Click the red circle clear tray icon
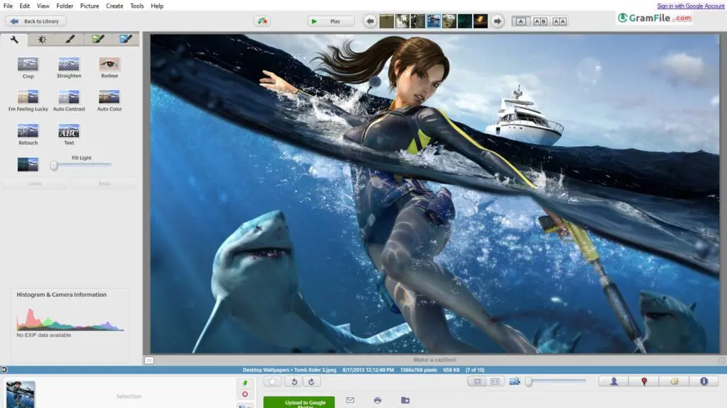The image size is (727, 408). pos(245,394)
